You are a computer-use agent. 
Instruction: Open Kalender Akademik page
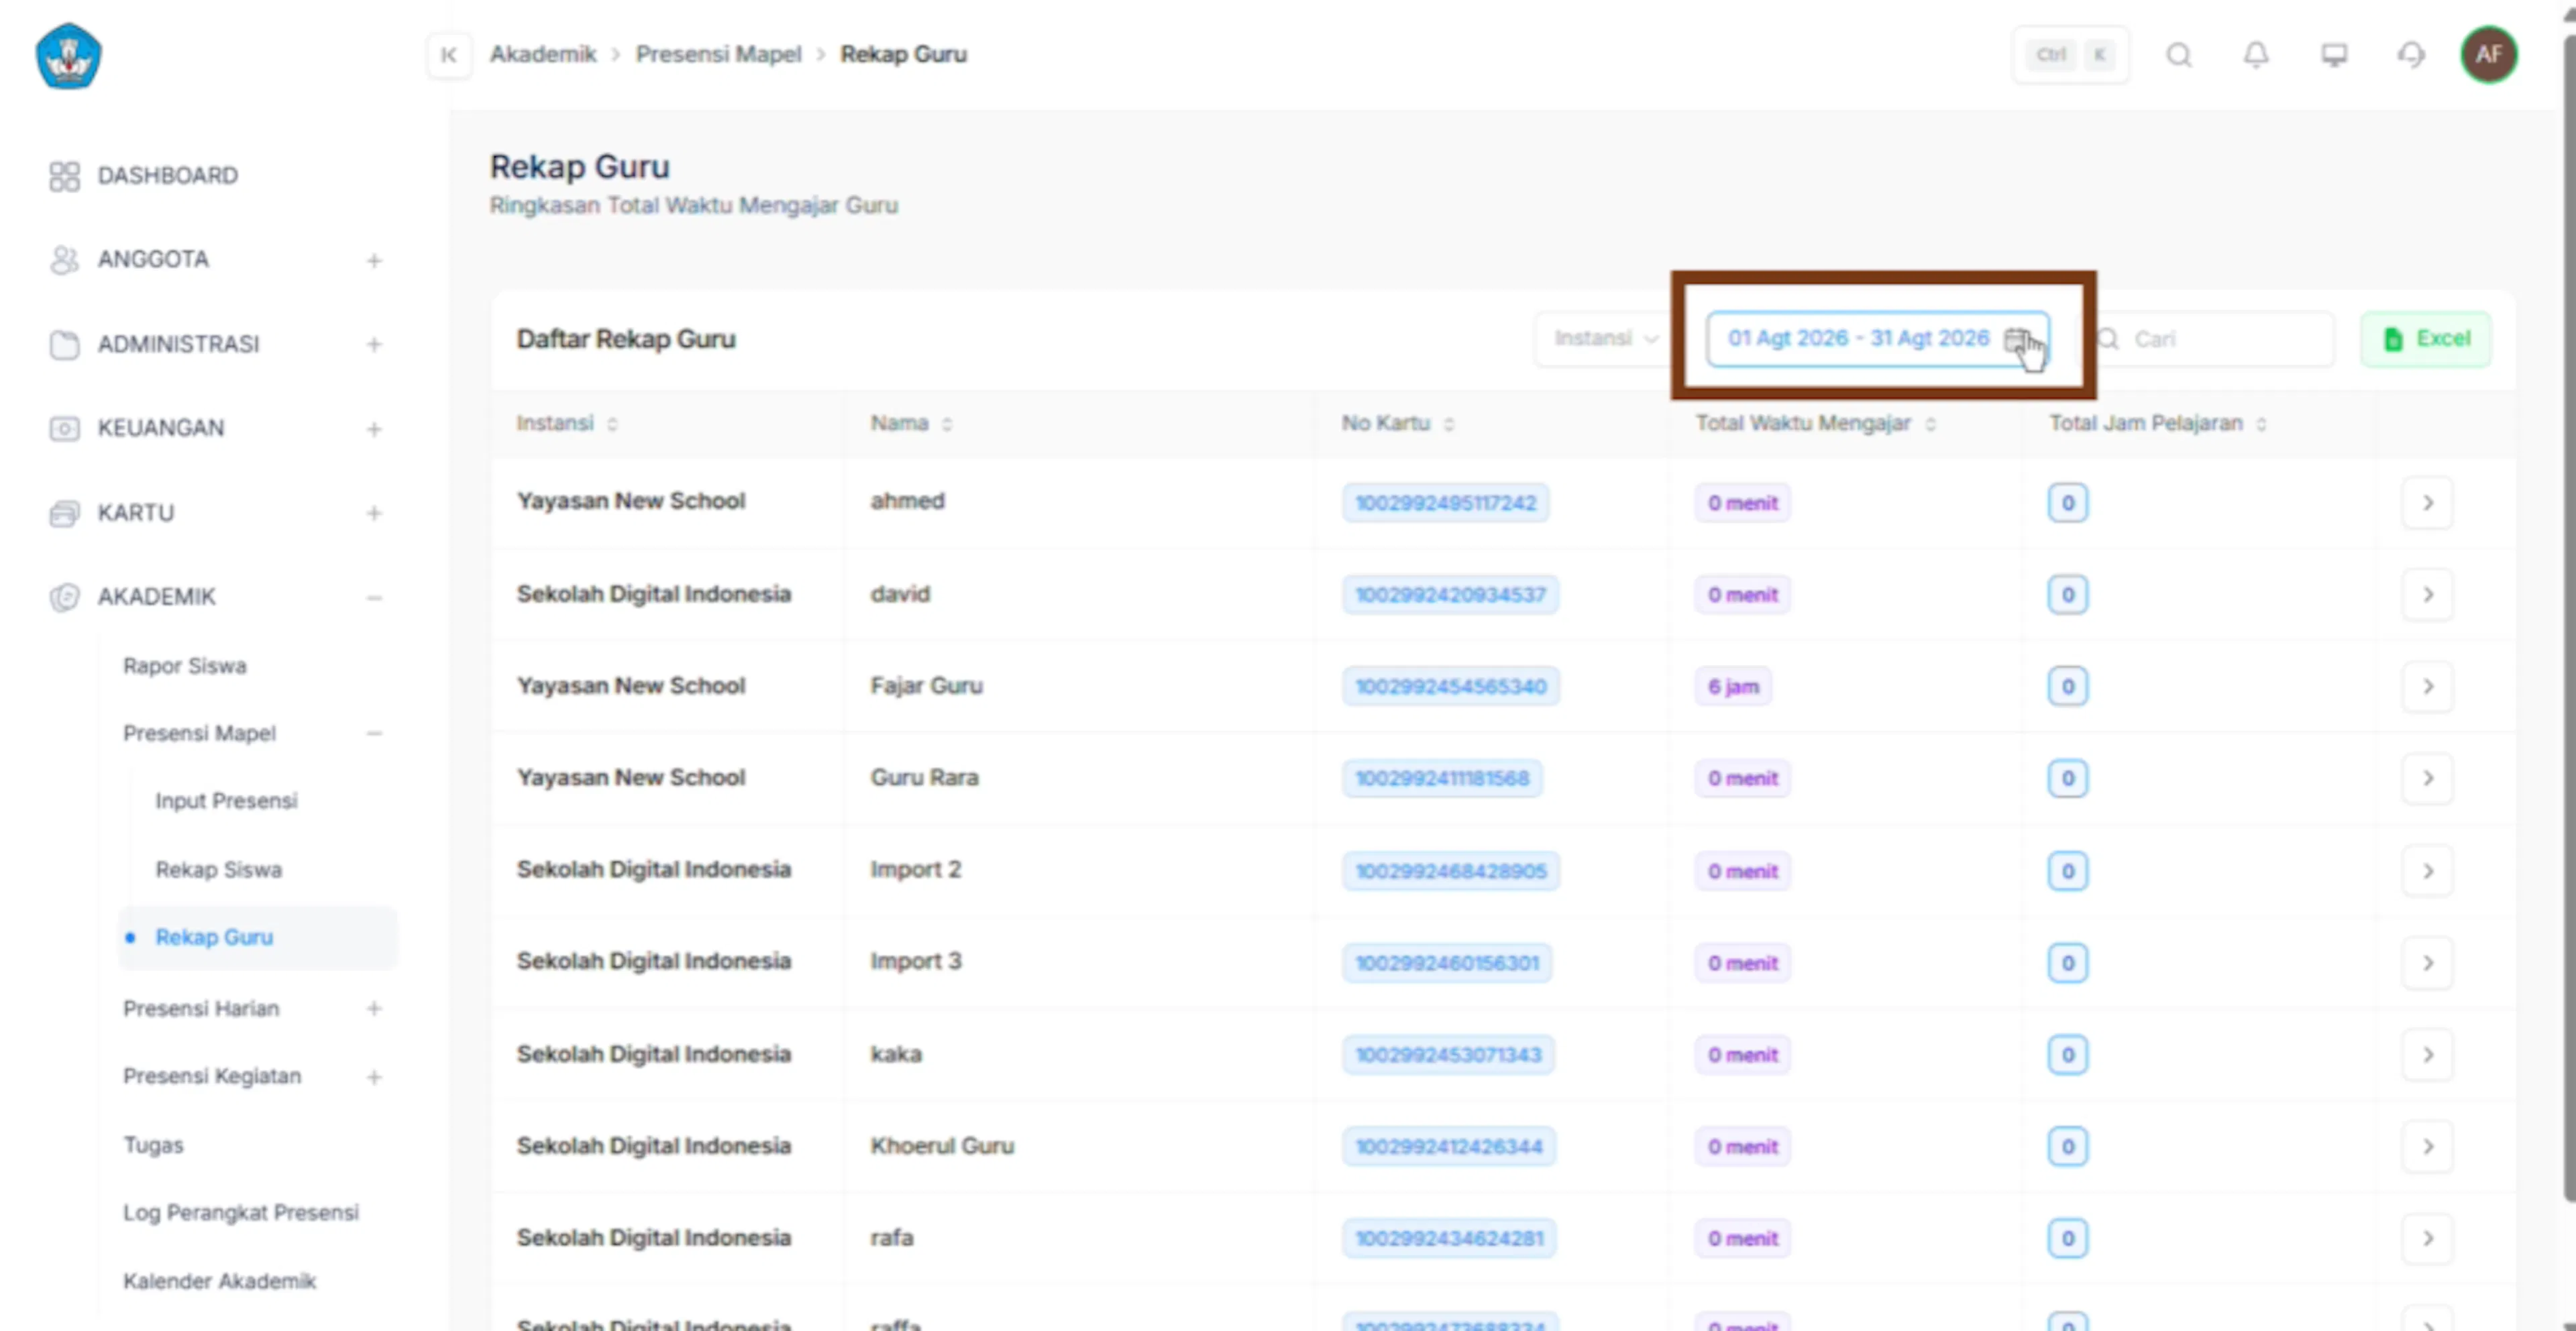[x=220, y=1281]
